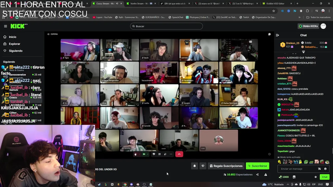
Task: Open call reactions icon
Action: [x=165, y=154]
